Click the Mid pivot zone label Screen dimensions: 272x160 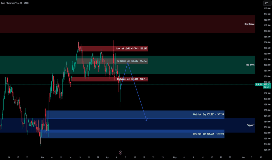click(250, 65)
